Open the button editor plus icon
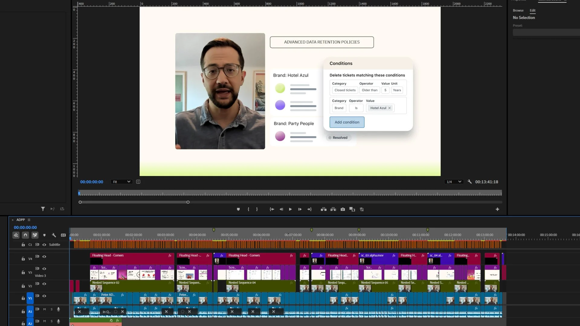This screenshot has height=326, width=580. click(x=497, y=209)
